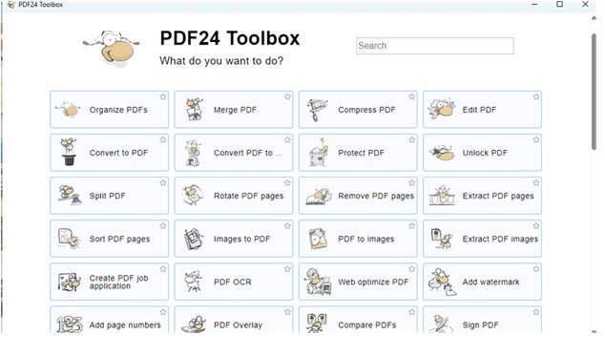Image resolution: width=605 pixels, height=356 pixels.
Task: Favorite Add watermark with its star
Action: click(x=536, y=269)
